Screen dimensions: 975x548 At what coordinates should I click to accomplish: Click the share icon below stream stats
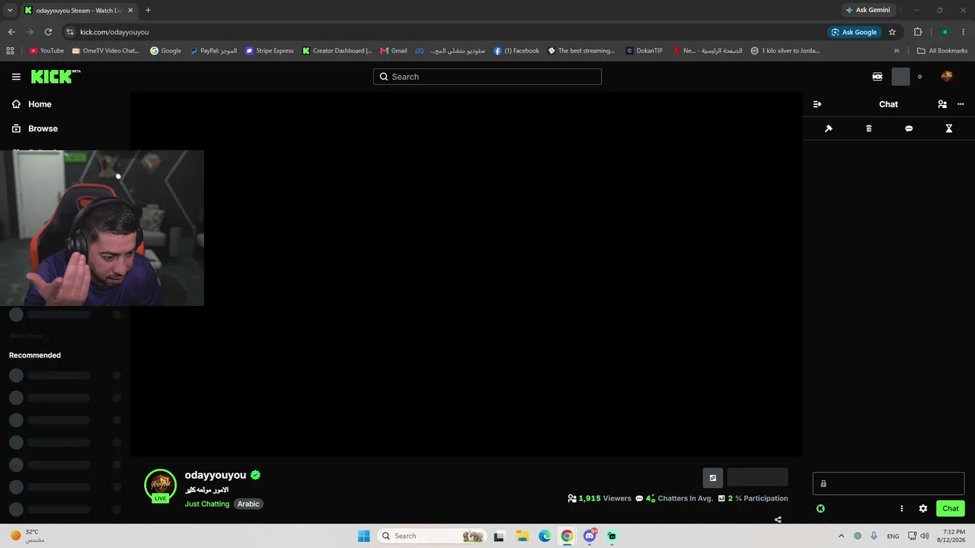pos(778,520)
